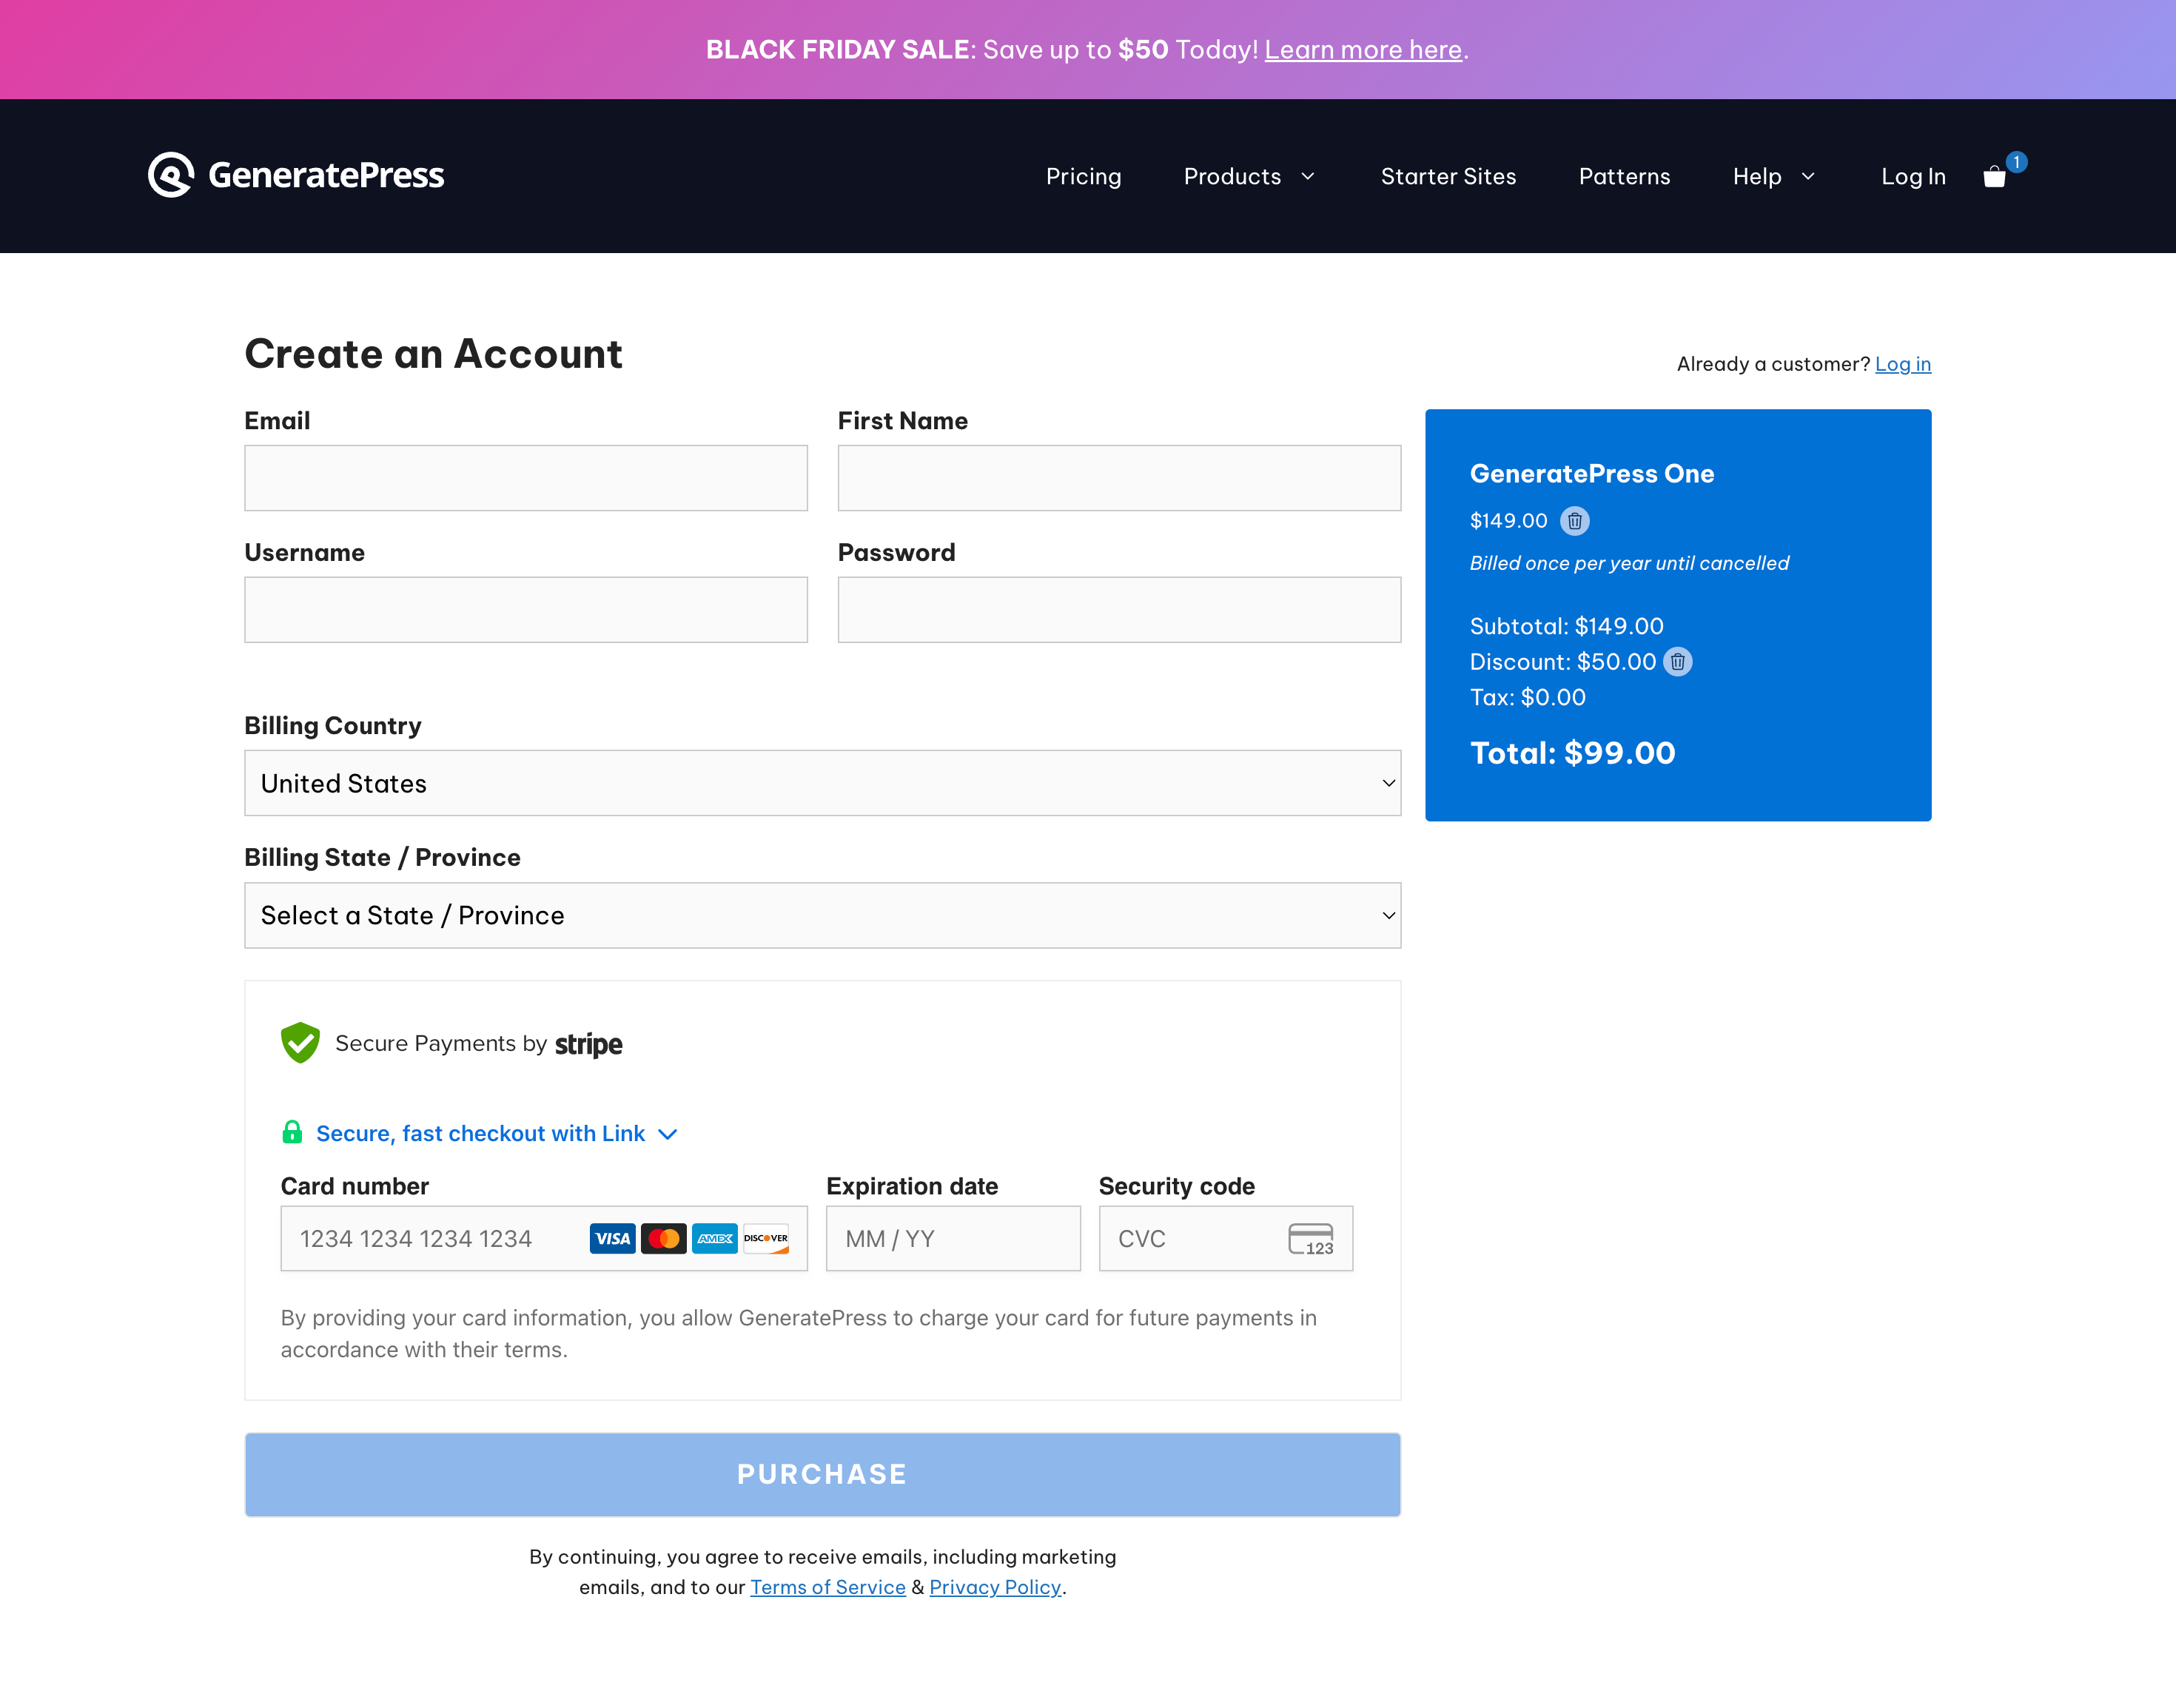Screen dimensions: 2176x1708
Task: Click the green secure payments shield
Action: (300, 1043)
